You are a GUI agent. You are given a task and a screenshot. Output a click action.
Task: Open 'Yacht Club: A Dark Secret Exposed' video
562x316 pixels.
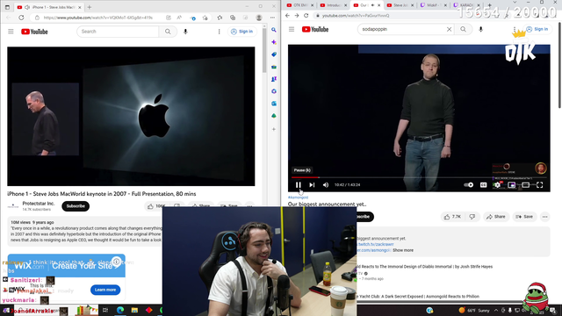click(418, 297)
